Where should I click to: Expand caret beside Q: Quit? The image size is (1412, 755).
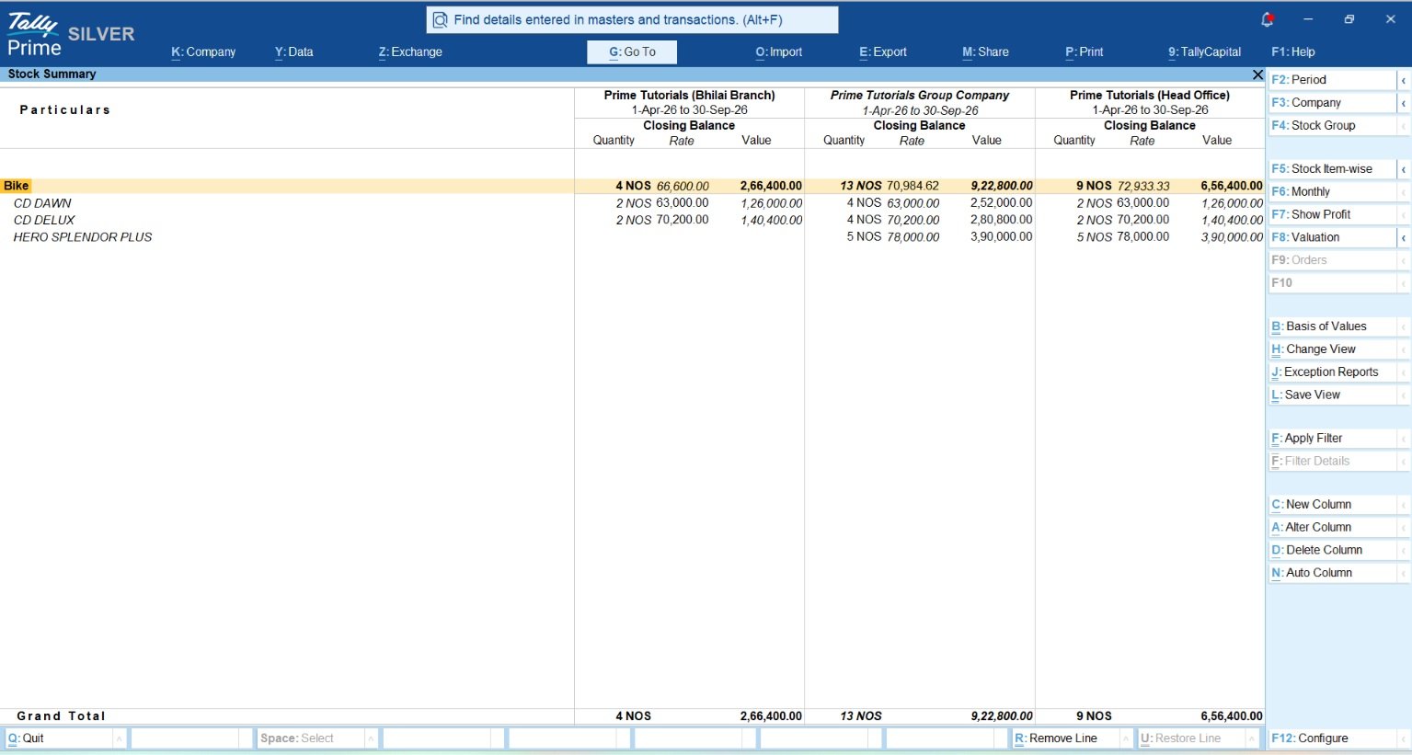coord(120,738)
